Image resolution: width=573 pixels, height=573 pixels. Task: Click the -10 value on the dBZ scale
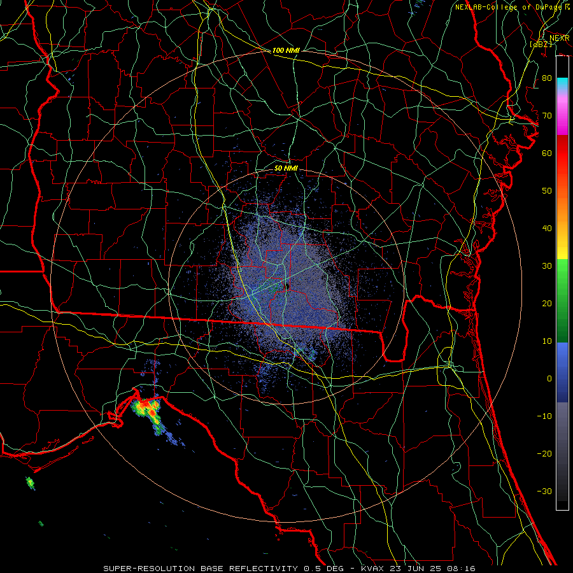click(x=544, y=416)
